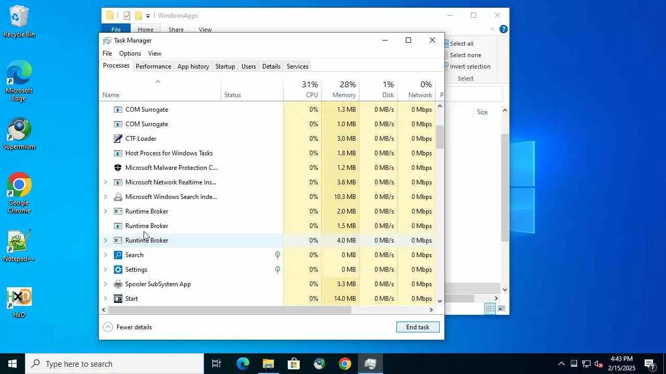The width and height of the screenshot is (666, 374).
Task: Open the notification center icon
Action: tap(649, 364)
